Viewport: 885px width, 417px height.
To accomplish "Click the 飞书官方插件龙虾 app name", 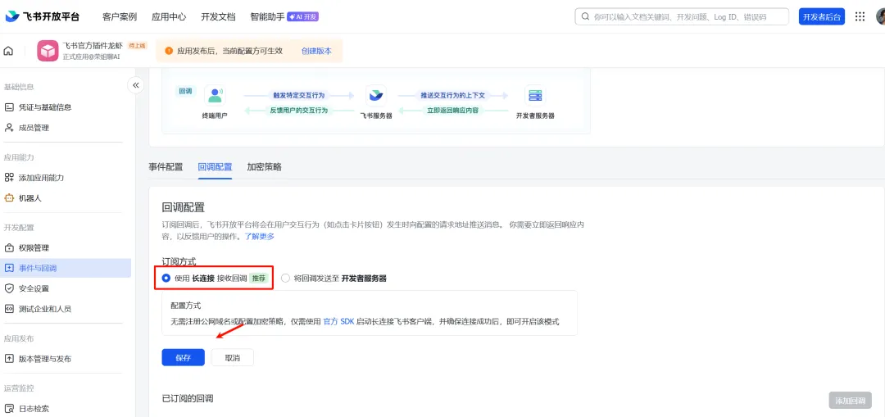I will [93, 46].
